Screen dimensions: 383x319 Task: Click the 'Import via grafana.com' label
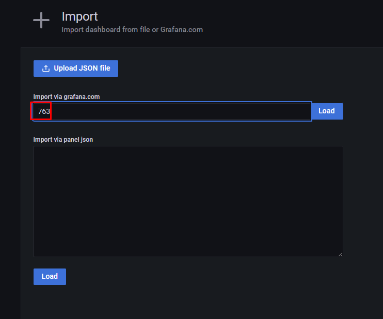pyautogui.click(x=67, y=97)
